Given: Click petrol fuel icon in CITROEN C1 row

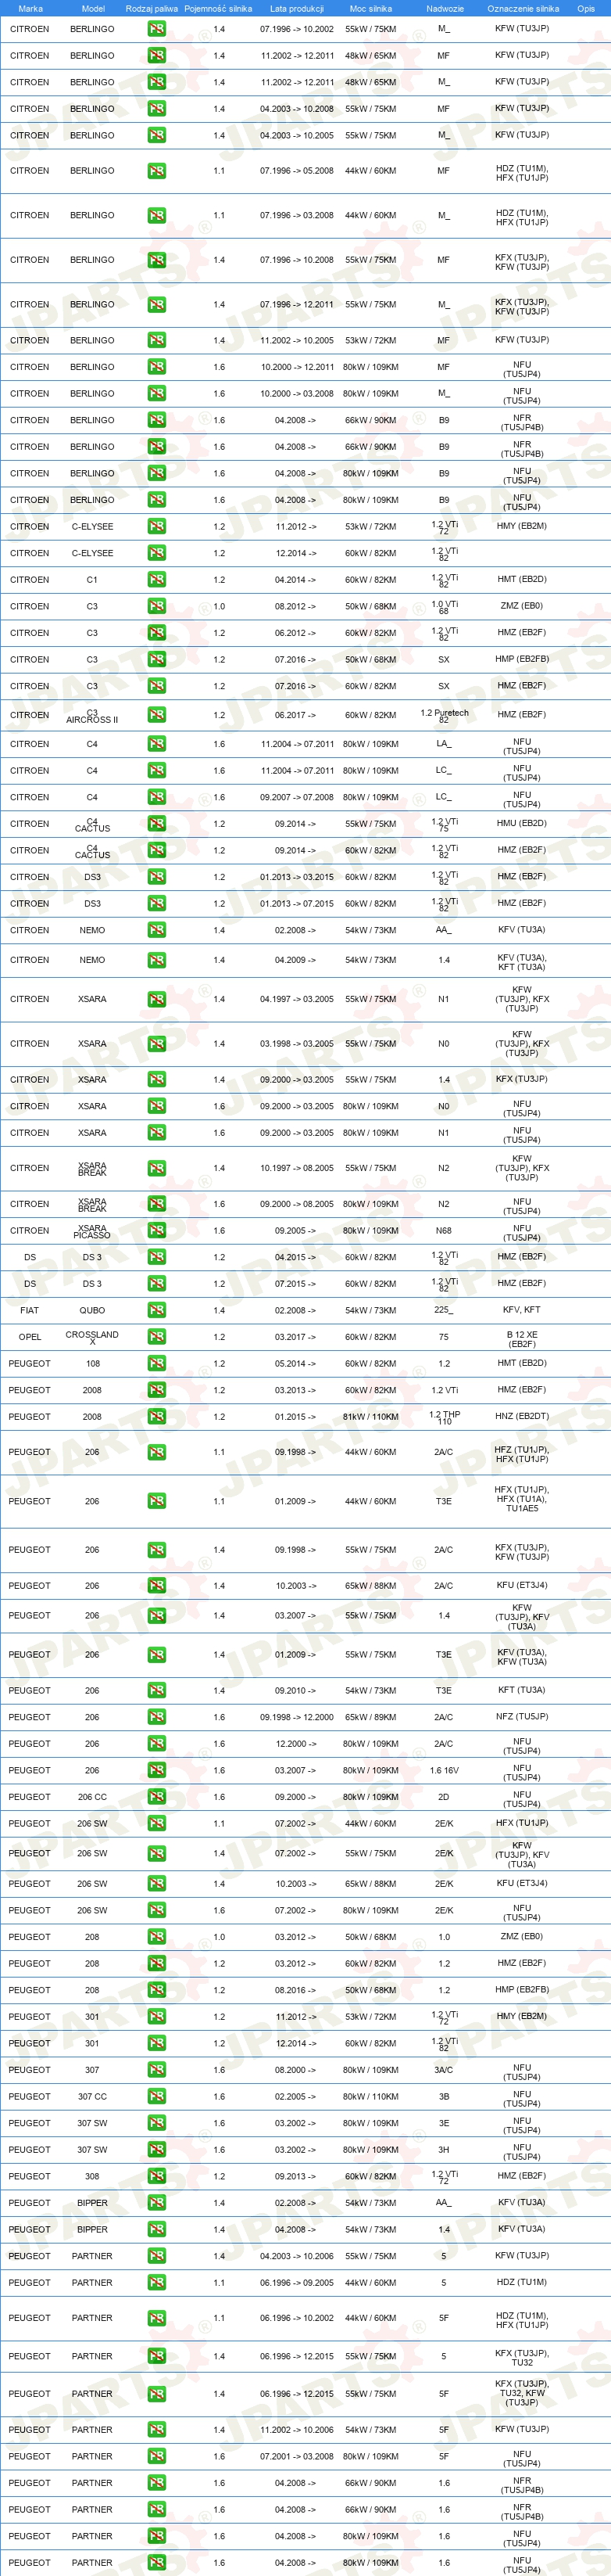Looking at the screenshot, I should [x=157, y=580].
